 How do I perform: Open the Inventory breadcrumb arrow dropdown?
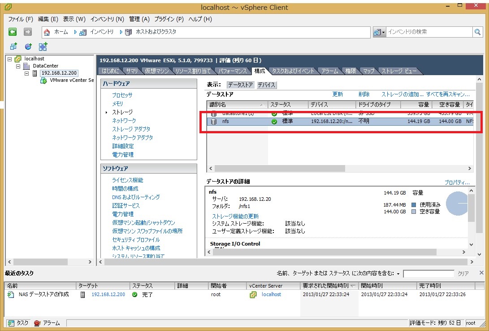click(x=75, y=32)
